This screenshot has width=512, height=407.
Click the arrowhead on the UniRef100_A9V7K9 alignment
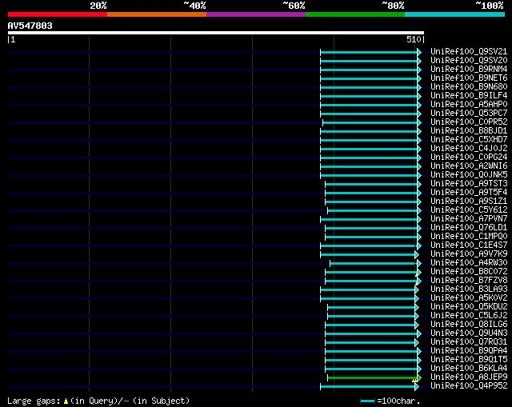pyautogui.click(x=417, y=254)
